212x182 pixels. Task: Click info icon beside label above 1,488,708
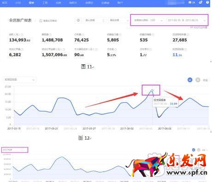[50, 35]
